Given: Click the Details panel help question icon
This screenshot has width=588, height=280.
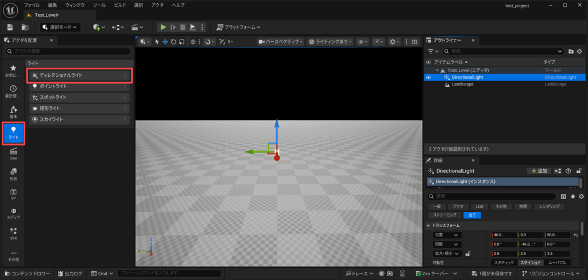Looking at the screenshot, I should (x=568, y=171).
